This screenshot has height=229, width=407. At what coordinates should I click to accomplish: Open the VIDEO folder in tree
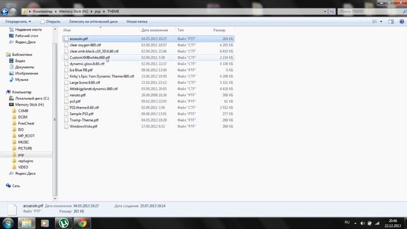click(20, 167)
